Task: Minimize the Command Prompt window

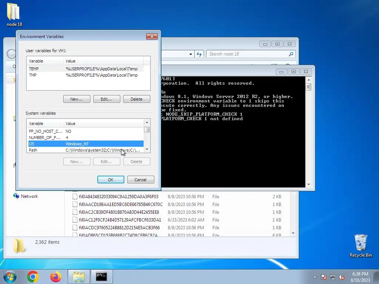Action: click(281, 71)
